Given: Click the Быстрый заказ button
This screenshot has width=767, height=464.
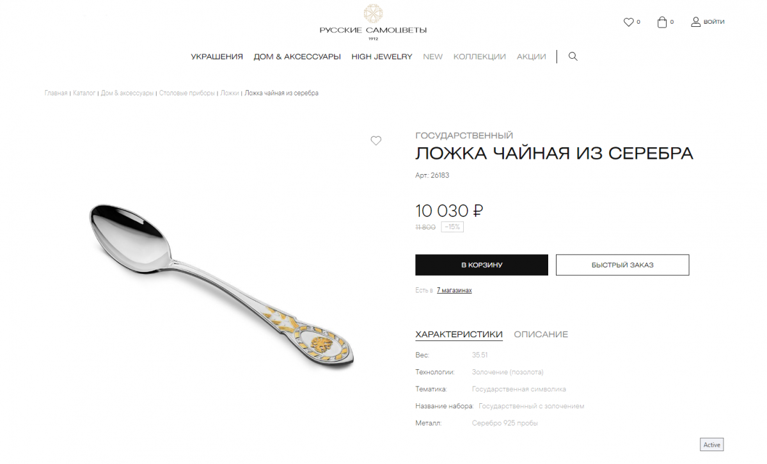Looking at the screenshot, I should 622,265.
